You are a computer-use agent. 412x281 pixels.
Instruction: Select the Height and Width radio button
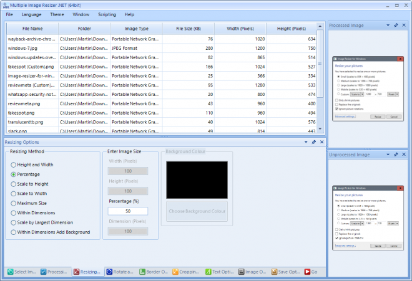pos(13,164)
